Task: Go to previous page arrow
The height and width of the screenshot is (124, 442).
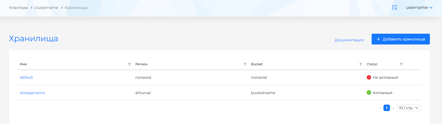Action: pyautogui.click(x=380, y=108)
